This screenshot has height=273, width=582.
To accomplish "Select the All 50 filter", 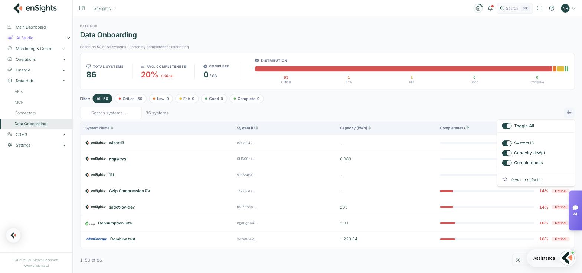I will coord(102,99).
